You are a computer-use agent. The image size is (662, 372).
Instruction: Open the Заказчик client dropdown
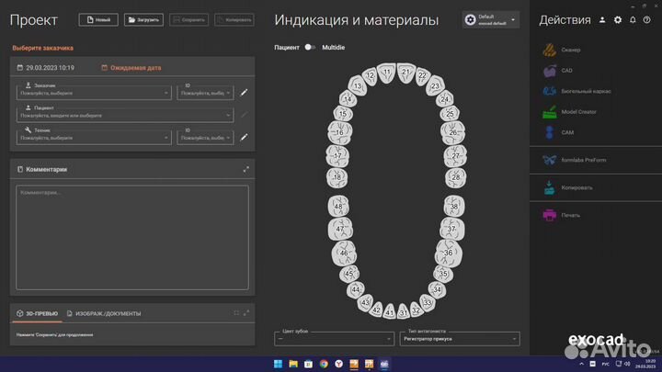click(94, 93)
